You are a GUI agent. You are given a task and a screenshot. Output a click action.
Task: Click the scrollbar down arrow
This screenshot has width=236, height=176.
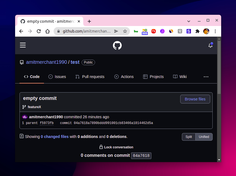(219, 160)
